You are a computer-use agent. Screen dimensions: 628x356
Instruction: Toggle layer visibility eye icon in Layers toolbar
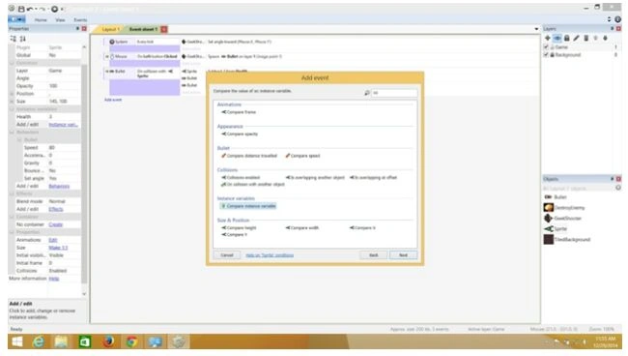pyautogui.click(x=557, y=38)
